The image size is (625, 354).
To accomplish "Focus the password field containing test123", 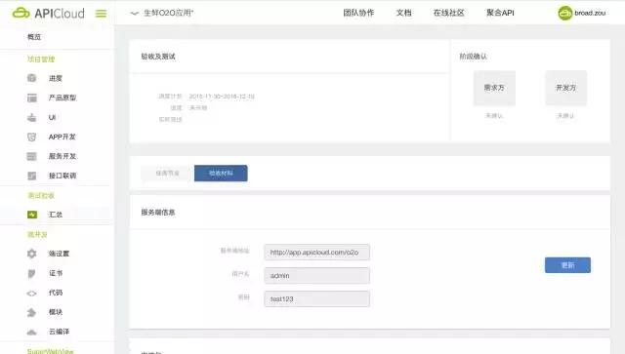I will [x=316, y=299].
